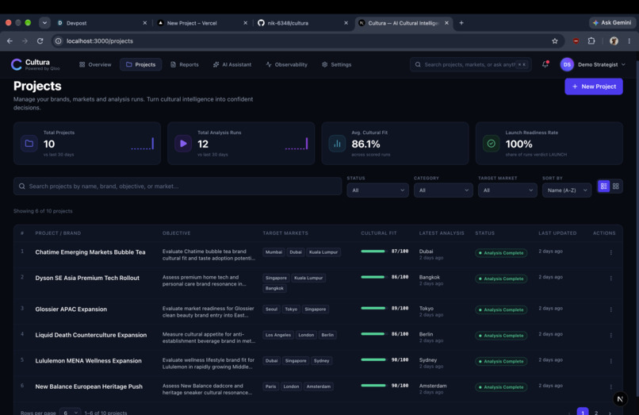The image size is (639, 415).
Task: Switch to grid view layout
Action: tap(616, 186)
